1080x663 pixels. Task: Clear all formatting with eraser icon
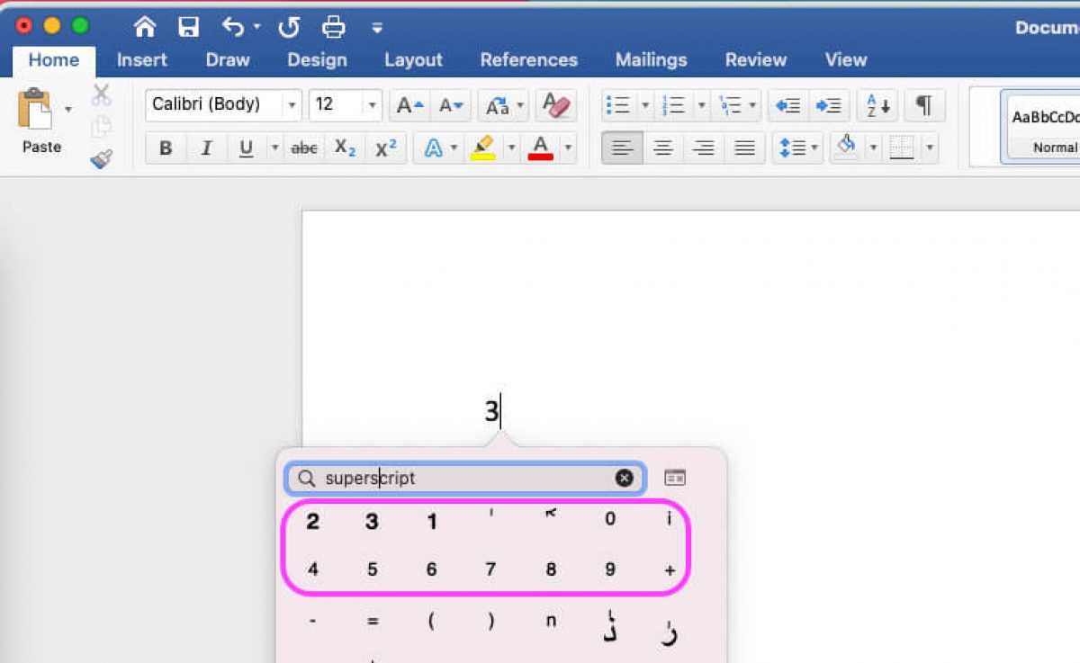(x=556, y=105)
